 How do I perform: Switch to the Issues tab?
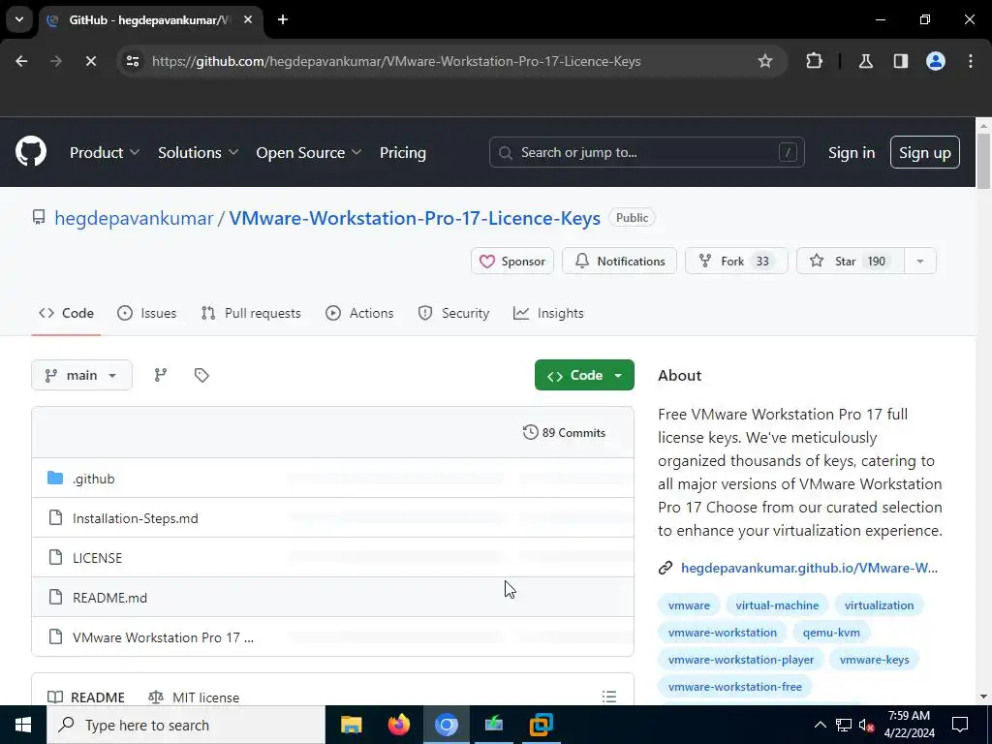[x=147, y=313]
